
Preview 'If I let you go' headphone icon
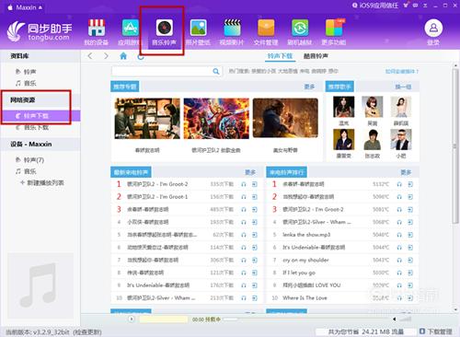399,273
